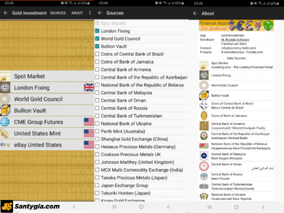
Task: Check National Bank of Ukraine
Action: (x=97, y=123)
